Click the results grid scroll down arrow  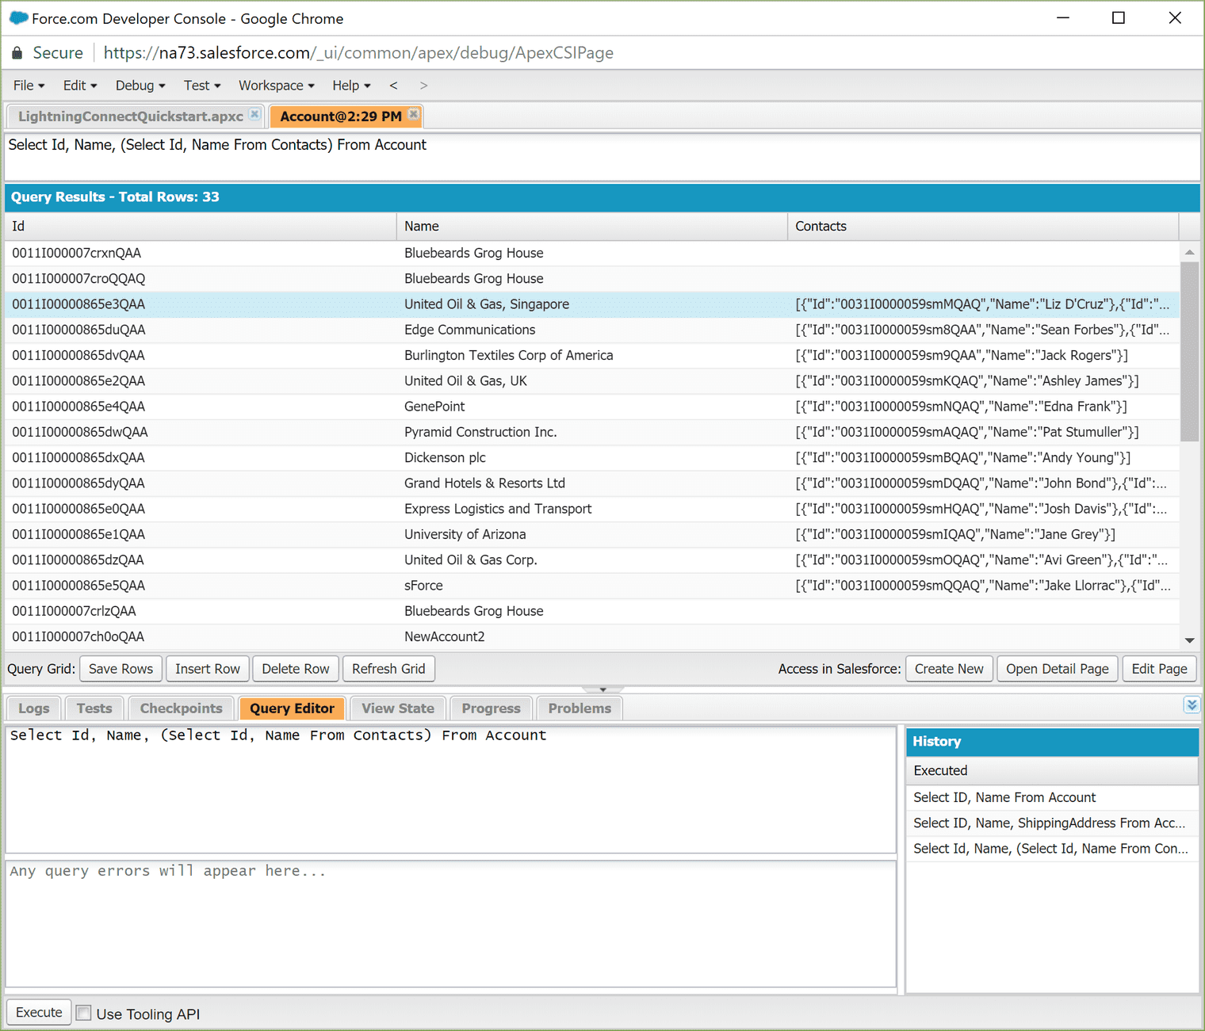(x=1189, y=640)
